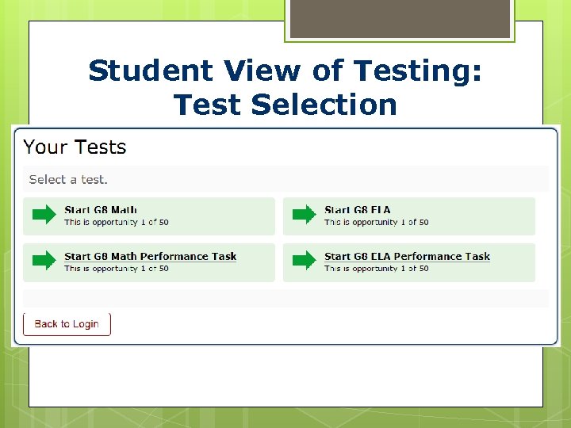Image resolution: width=571 pixels, height=428 pixels.
Task: Click the empty gray bar above Back to Login
Action: click(x=285, y=298)
